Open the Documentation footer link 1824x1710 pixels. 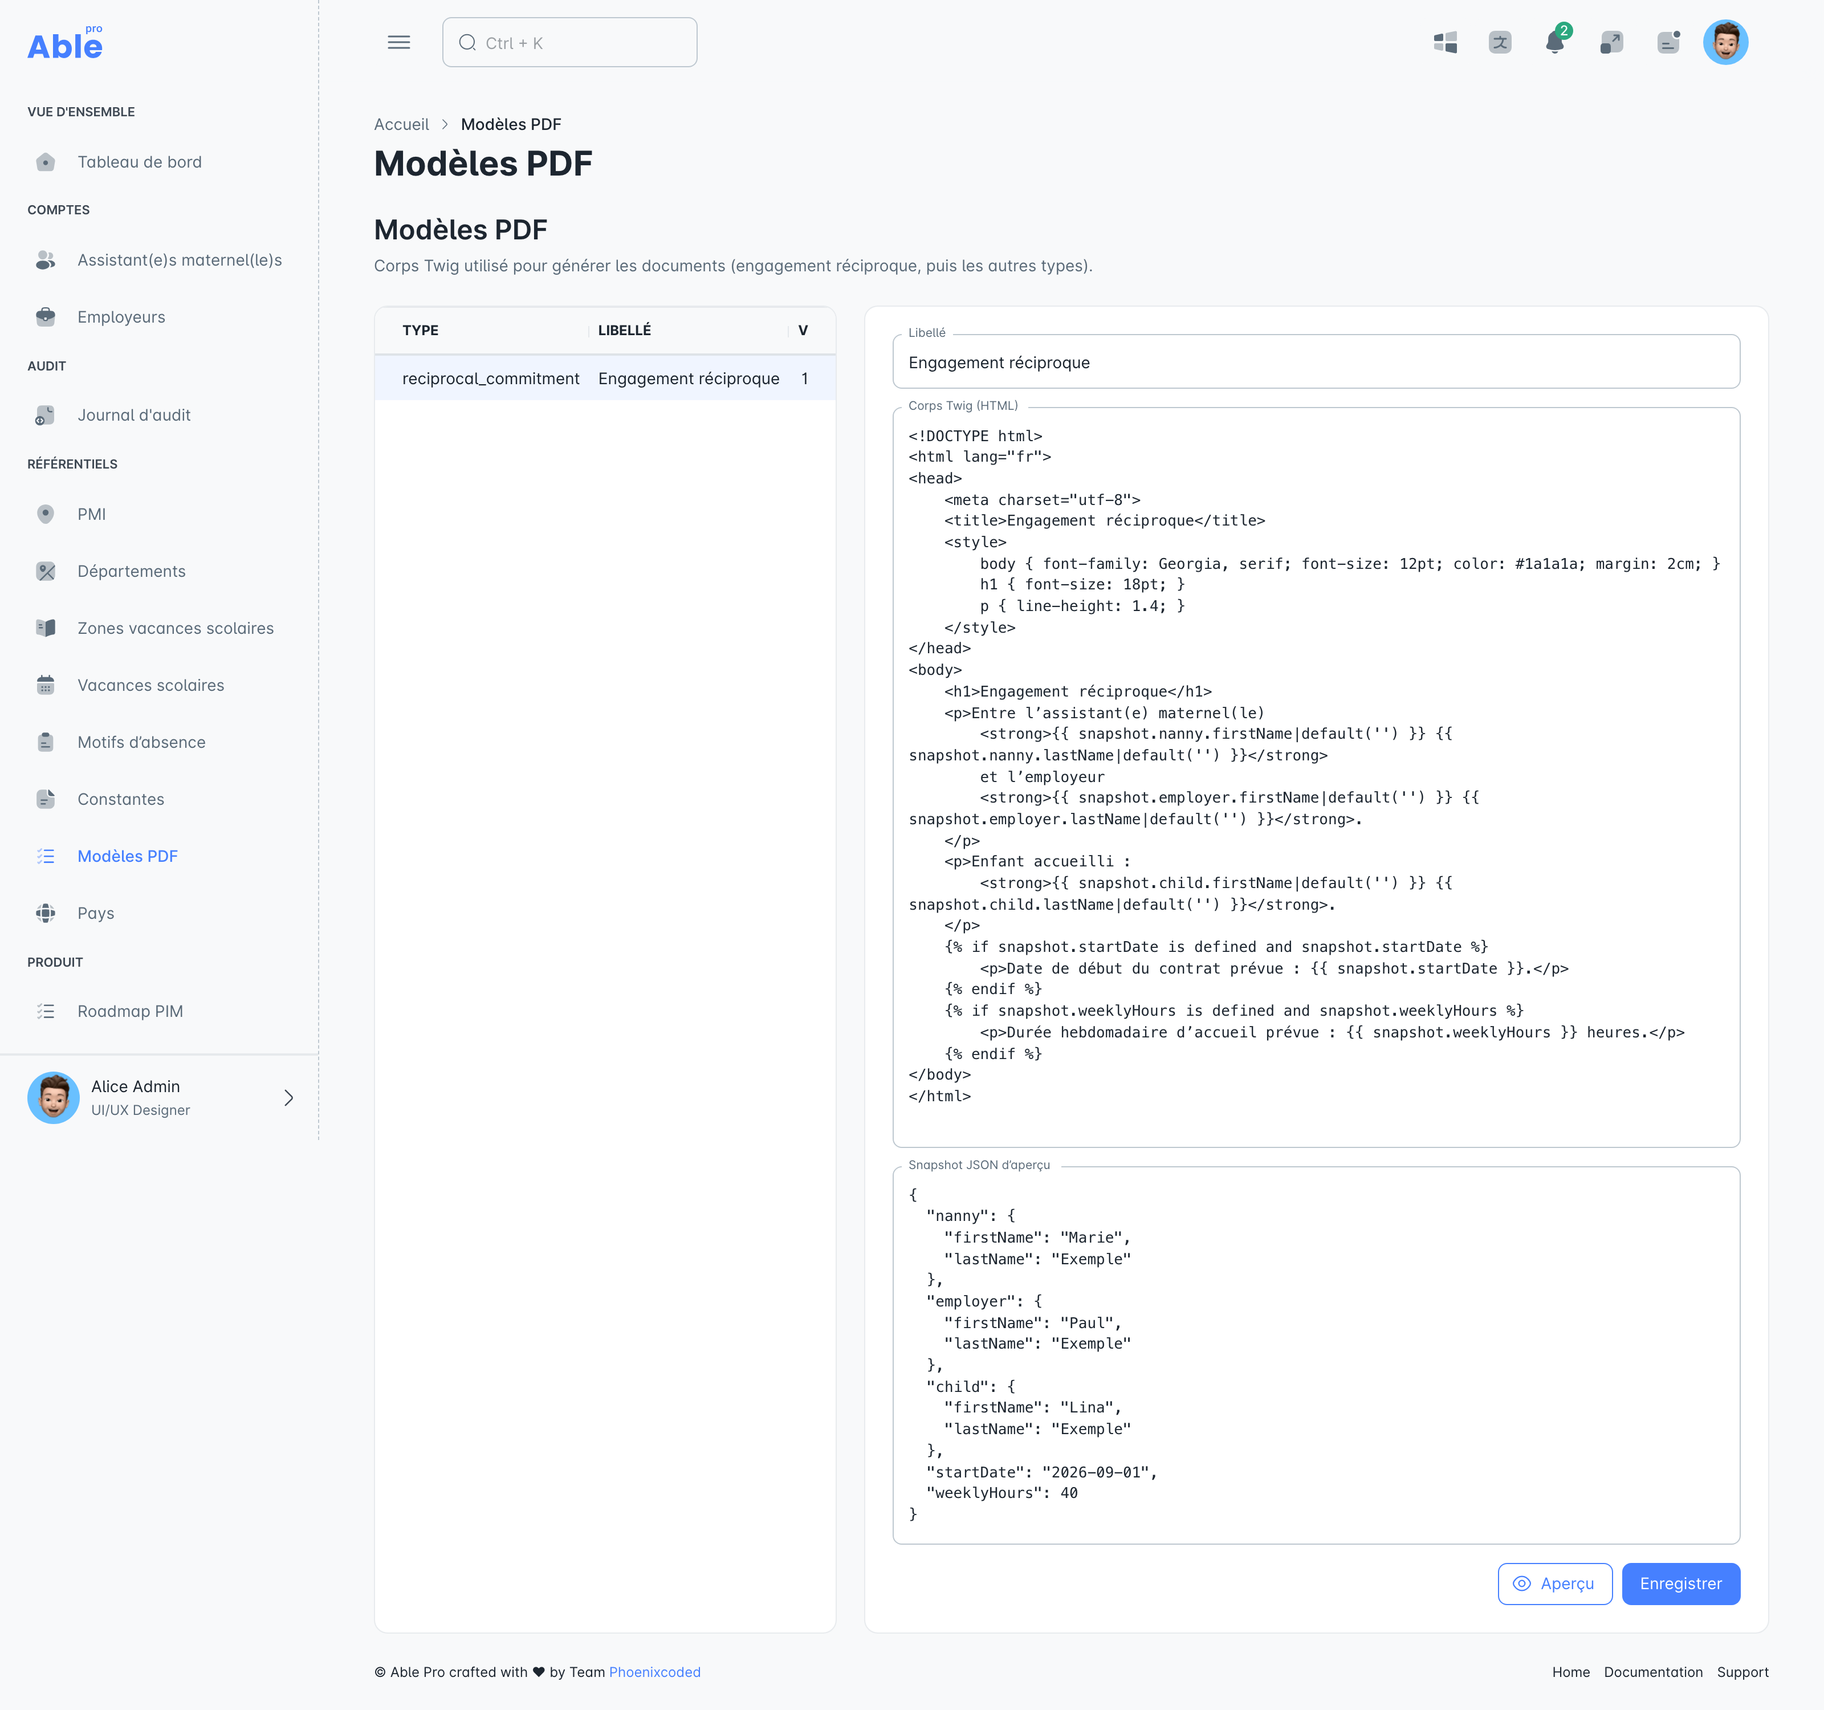point(1652,1671)
